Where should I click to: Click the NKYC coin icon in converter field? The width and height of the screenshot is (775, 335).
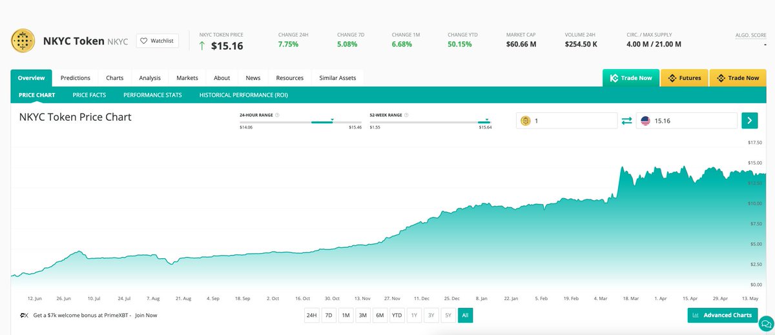coord(525,121)
